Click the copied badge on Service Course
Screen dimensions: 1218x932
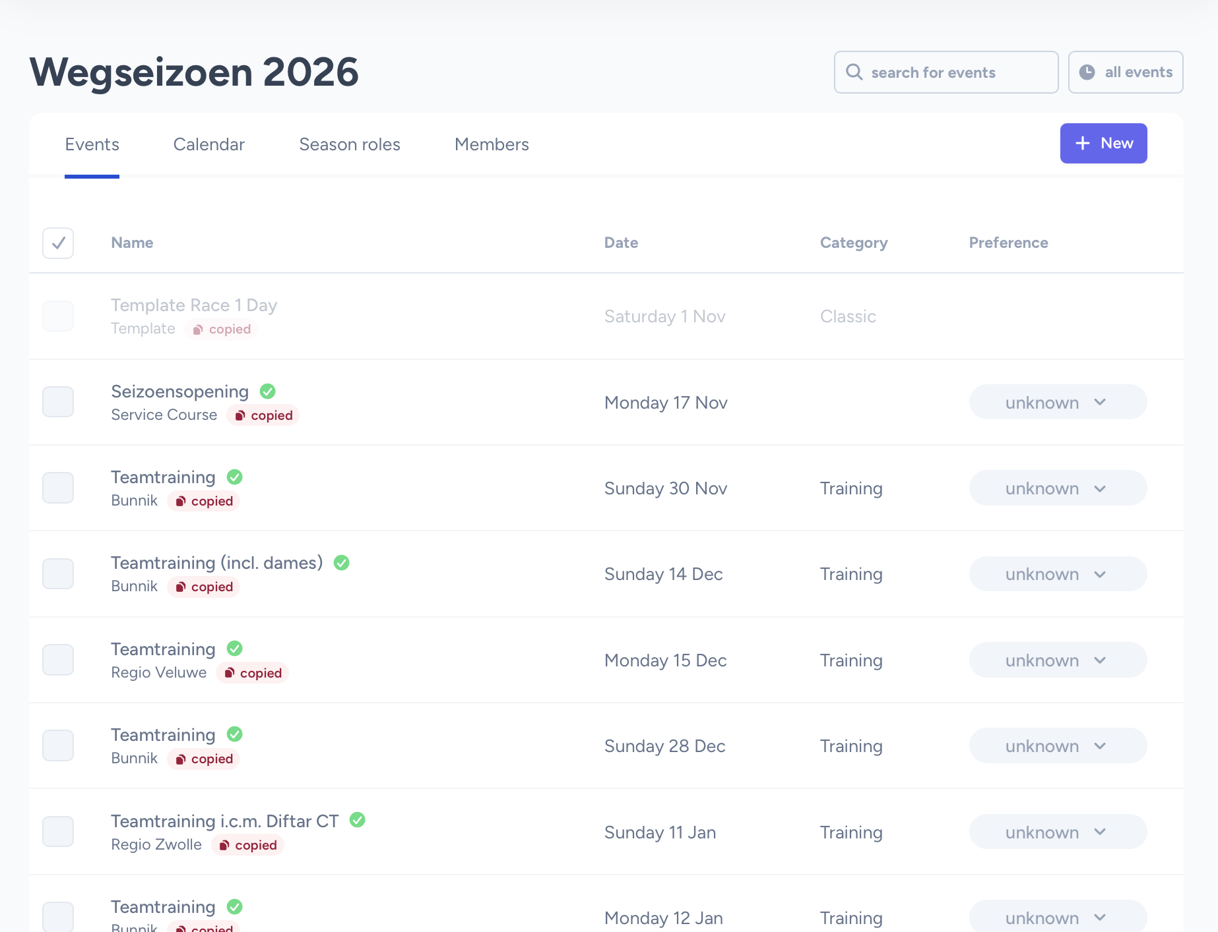click(x=263, y=415)
